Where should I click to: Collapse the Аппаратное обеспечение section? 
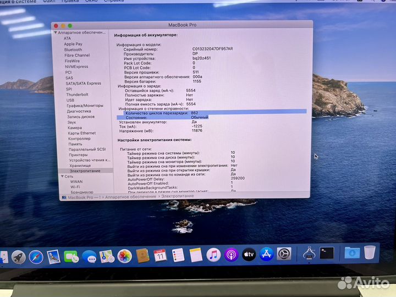(56, 32)
